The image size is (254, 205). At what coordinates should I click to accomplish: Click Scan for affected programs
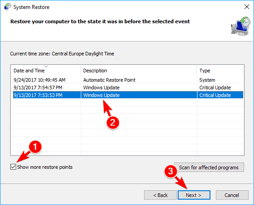click(x=209, y=167)
